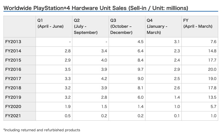The image size is (223, 135).
Task: Click the 9.7 value in the FY2016 row
Action: [x=141, y=70]
